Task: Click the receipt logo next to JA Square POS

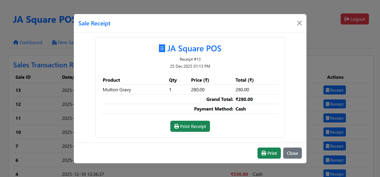Action: click(162, 48)
